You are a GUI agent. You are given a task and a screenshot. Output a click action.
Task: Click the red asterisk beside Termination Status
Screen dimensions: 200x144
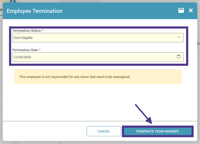[x=43, y=31]
